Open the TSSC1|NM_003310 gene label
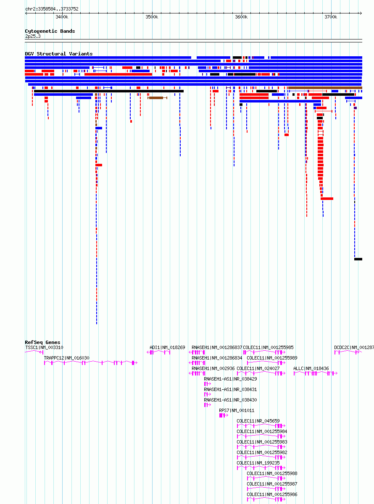The height and width of the screenshot is (504, 374). tap(44, 347)
